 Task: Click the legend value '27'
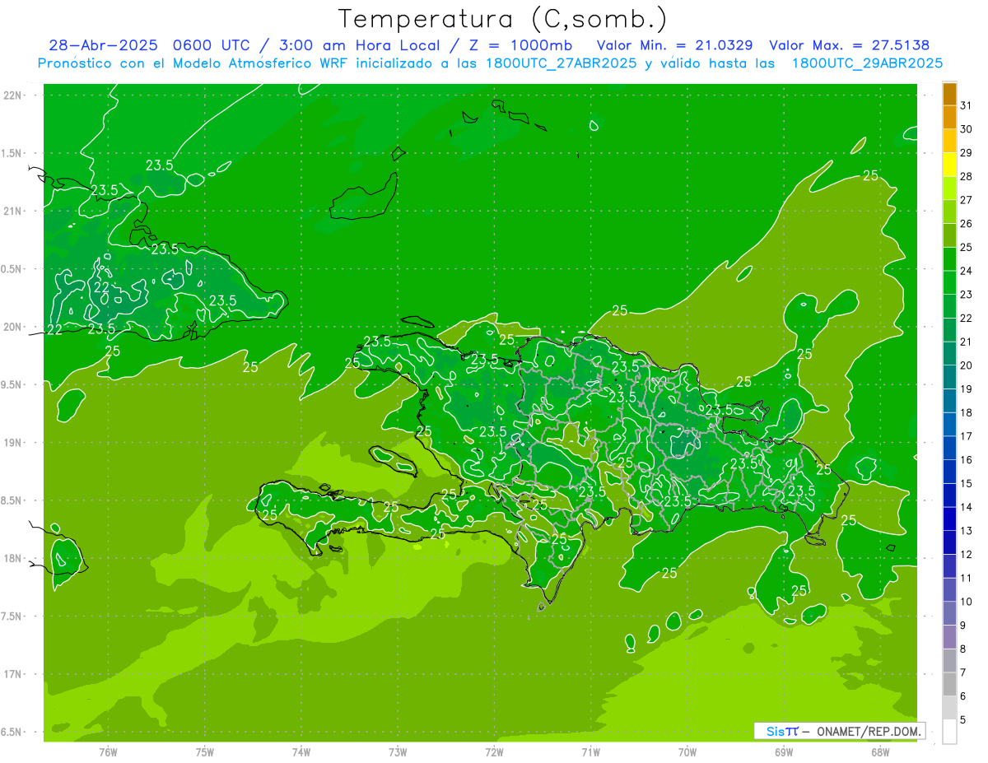966,199
